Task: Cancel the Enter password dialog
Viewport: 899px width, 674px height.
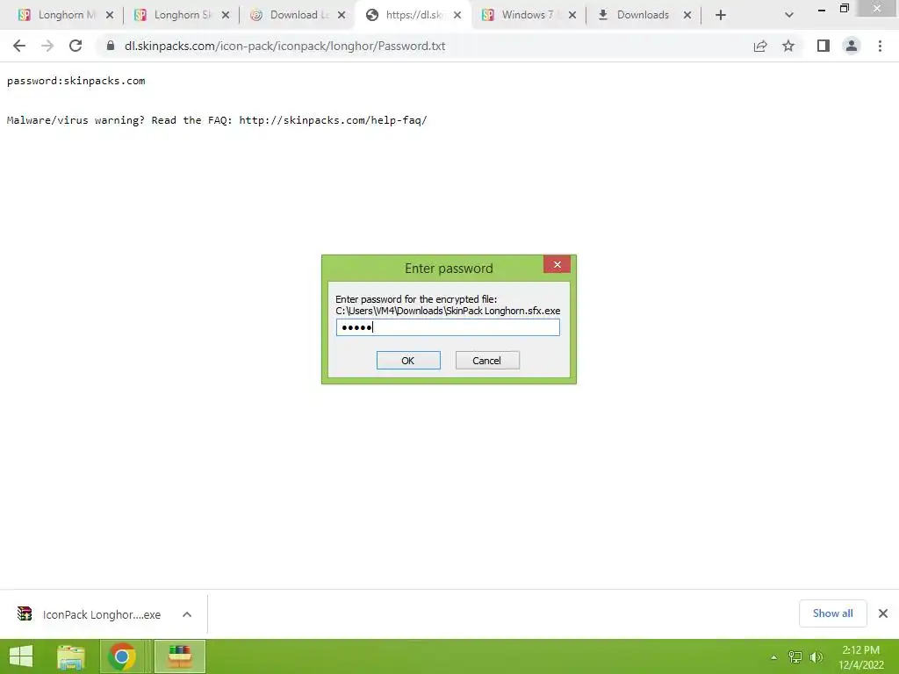Action: [487, 361]
